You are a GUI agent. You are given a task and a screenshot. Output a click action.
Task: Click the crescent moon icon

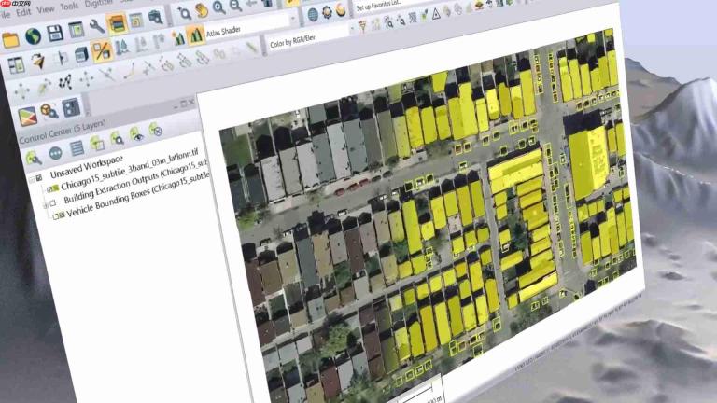pos(341,9)
